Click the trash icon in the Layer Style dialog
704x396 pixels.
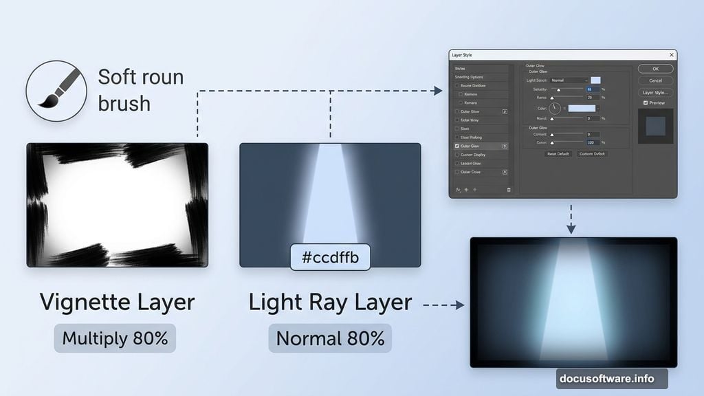[x=509, y=190]
